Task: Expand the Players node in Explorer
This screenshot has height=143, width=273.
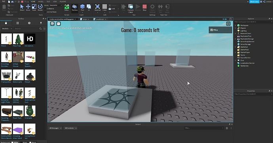Action: point(235,28)
